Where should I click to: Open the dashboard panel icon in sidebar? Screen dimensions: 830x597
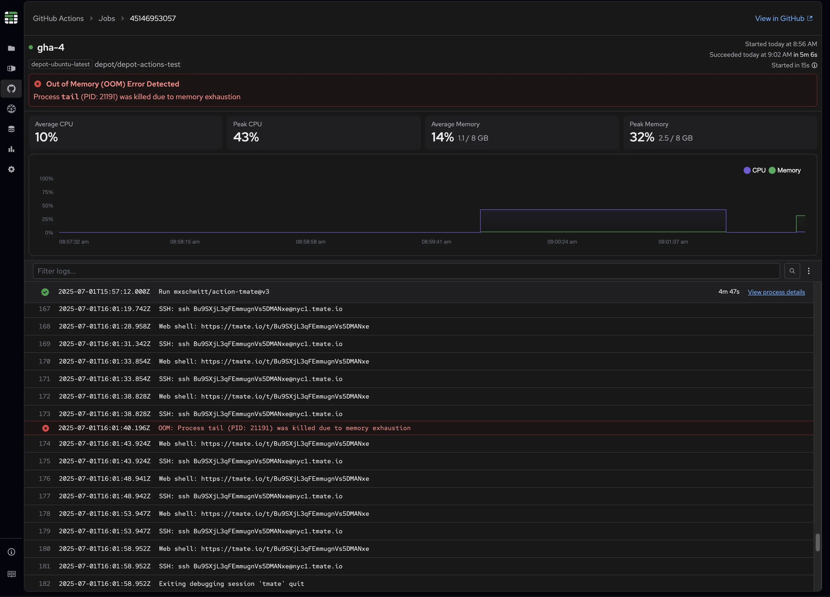tap(11, 68)
